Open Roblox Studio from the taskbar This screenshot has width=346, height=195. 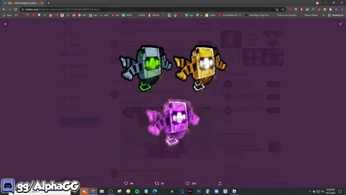click(x=234, y=191)
